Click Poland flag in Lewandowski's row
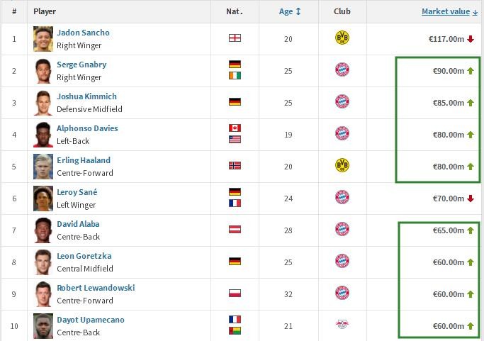 [235, 293]
